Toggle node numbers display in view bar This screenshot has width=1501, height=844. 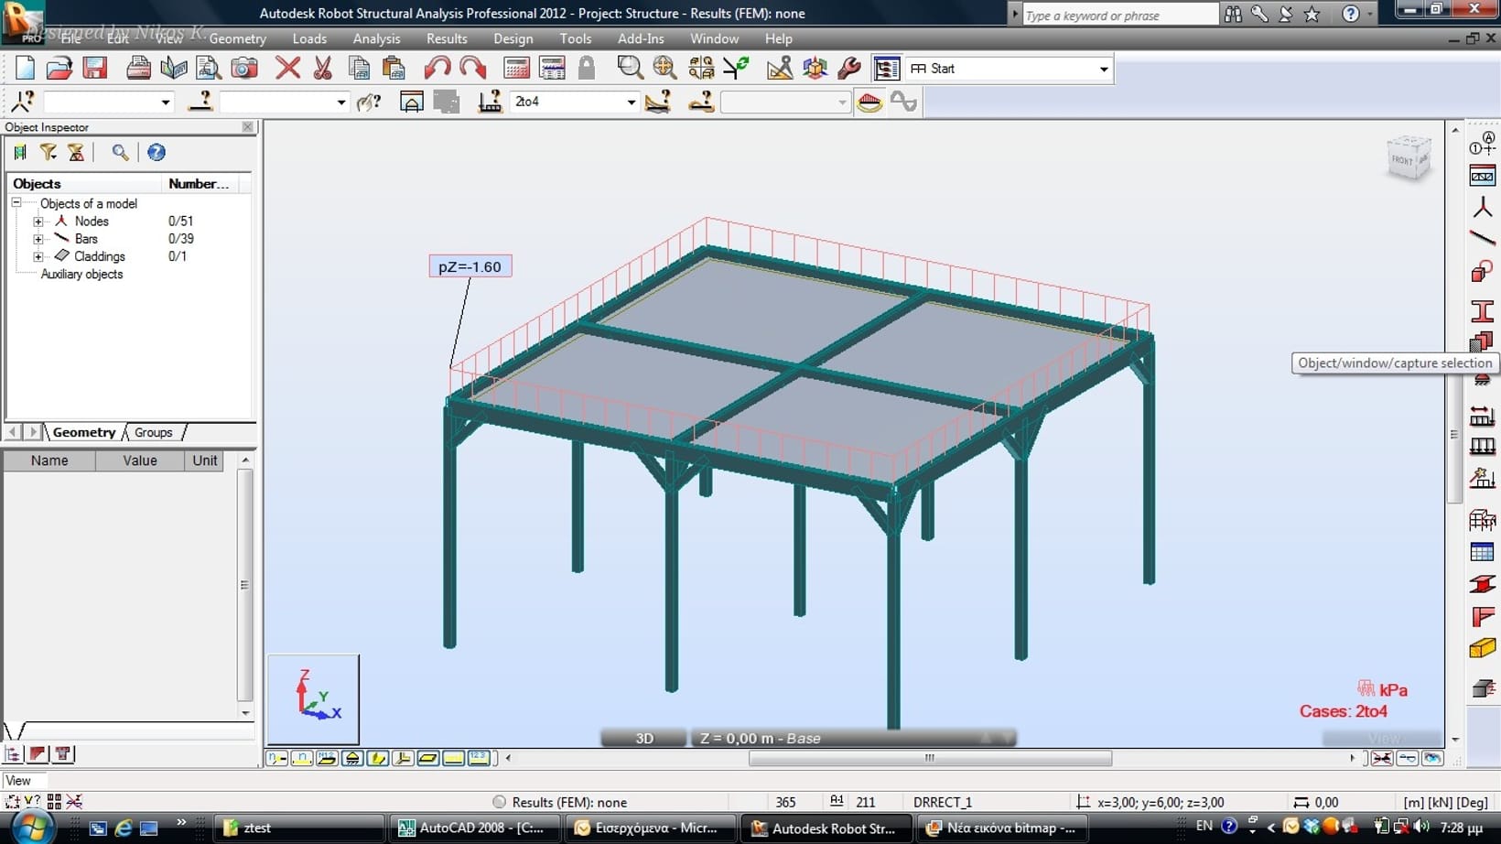(277, 758)
